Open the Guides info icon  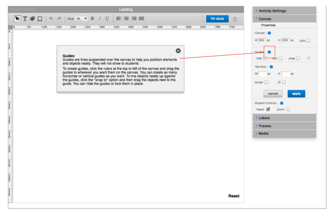click(x=269, y=52)
